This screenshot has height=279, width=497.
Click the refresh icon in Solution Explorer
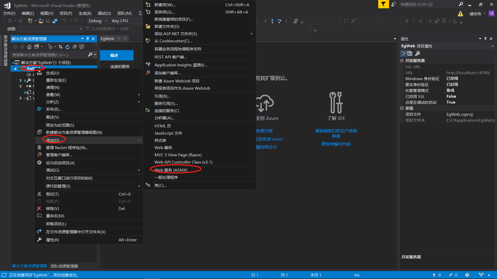pyautogui.click(x=68, y=47)
